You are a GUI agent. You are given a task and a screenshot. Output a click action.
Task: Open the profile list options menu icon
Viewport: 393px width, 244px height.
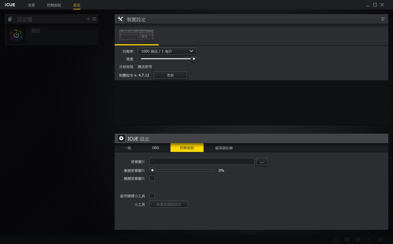94,19
